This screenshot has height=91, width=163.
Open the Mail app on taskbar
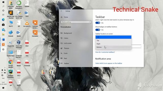click(x=3, y=30)
